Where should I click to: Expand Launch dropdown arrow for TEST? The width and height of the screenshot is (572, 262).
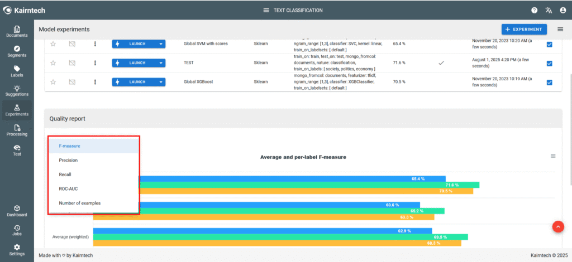pyautogui.click(x=161, y=63)
